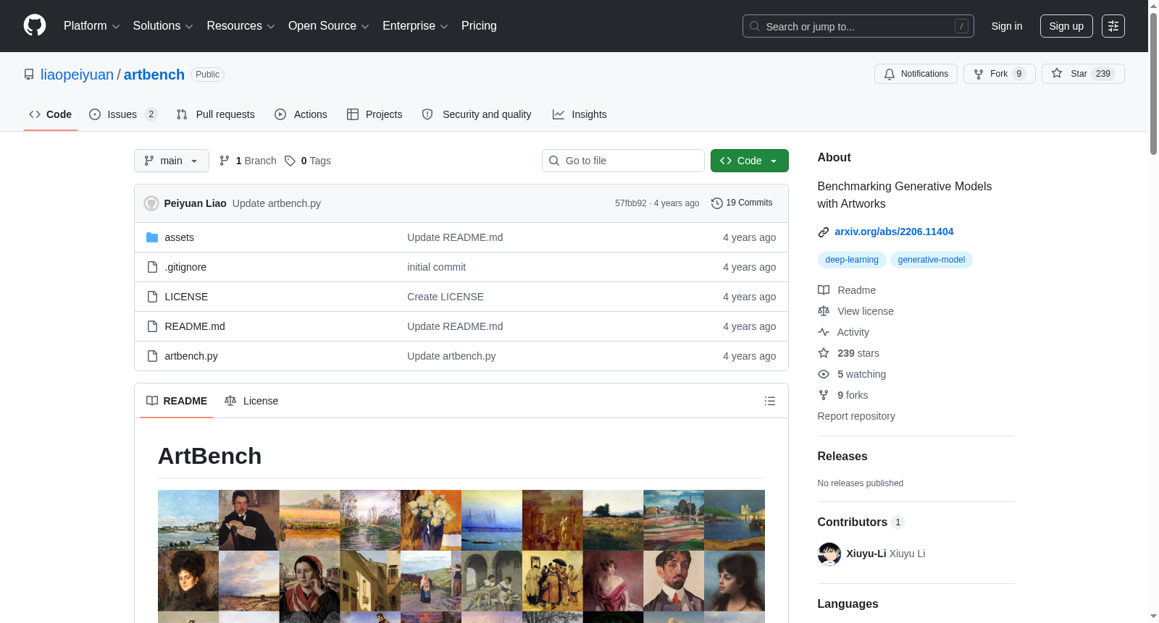Open the Issues tab
1159x623 pixels.
click(123, 114)
